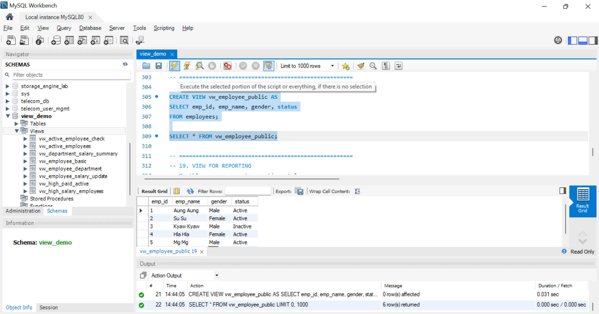Commit transaction check icon
This screenshot has height=314, width=599.
point(243,66)
